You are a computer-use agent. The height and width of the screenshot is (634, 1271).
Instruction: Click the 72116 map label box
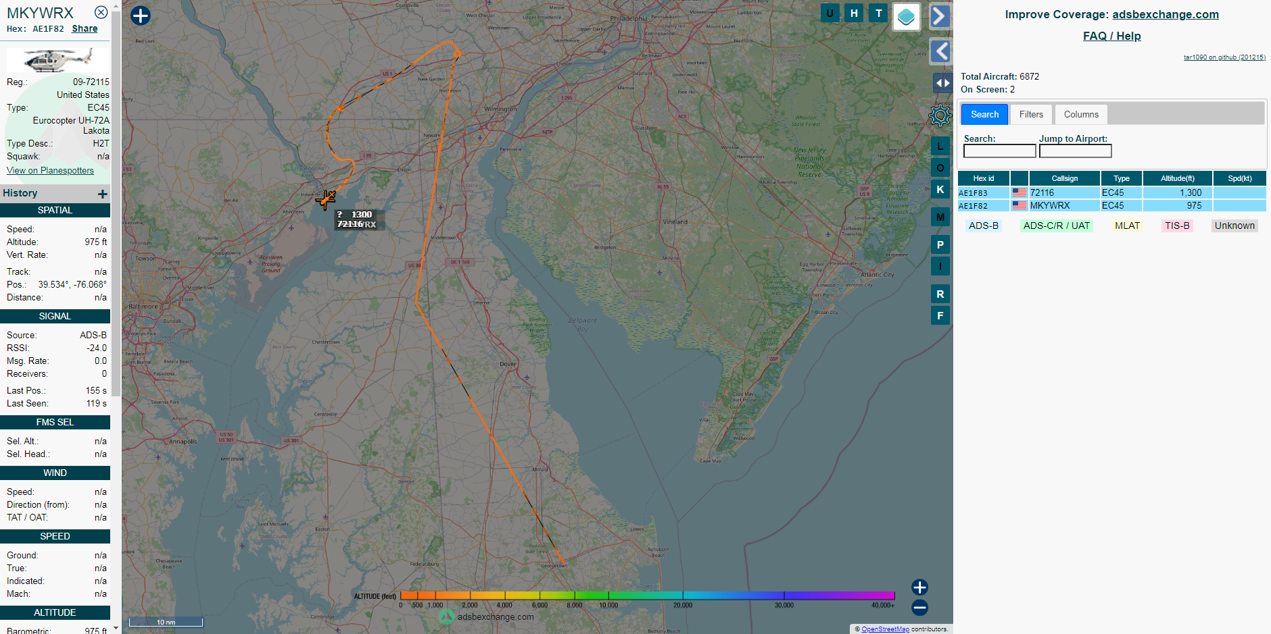point(359,219)
